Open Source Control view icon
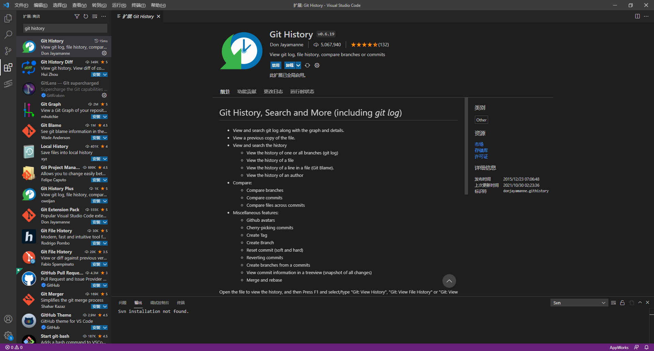 pyautogui.click(x=8, y=51)
